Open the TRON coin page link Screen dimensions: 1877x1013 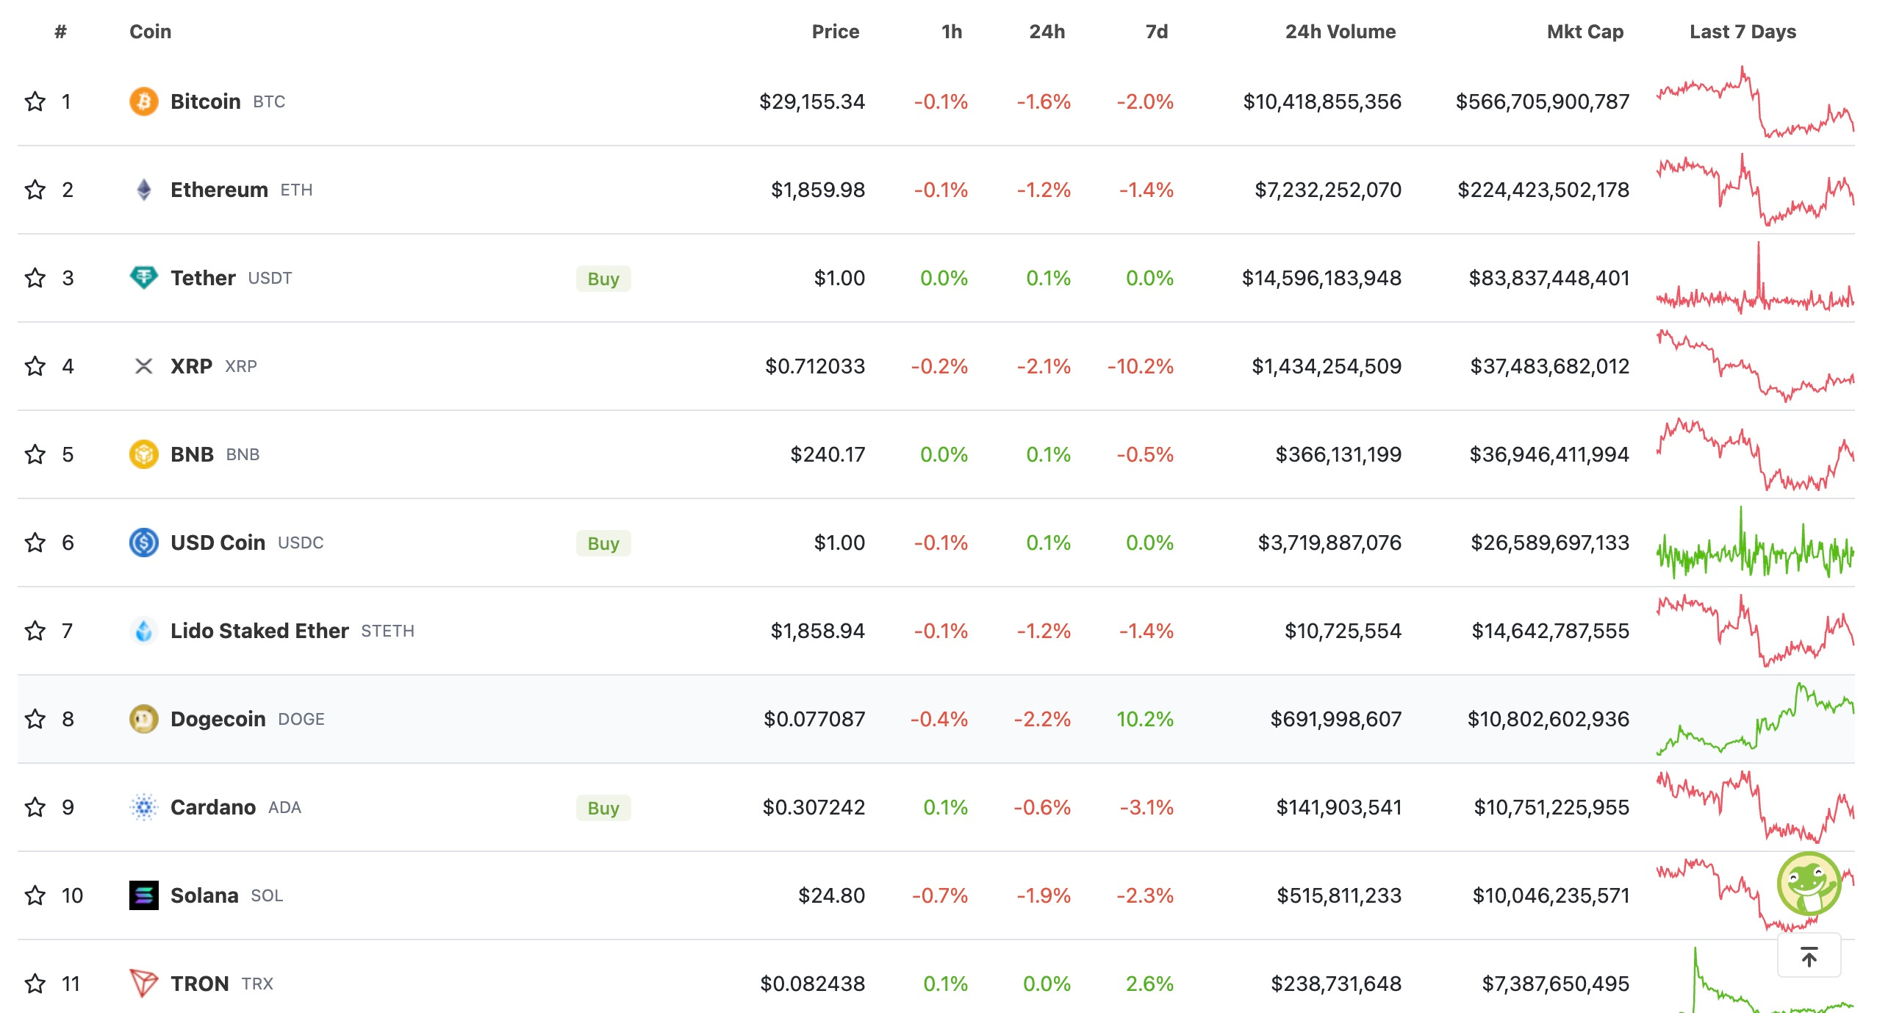coord(200,984)
